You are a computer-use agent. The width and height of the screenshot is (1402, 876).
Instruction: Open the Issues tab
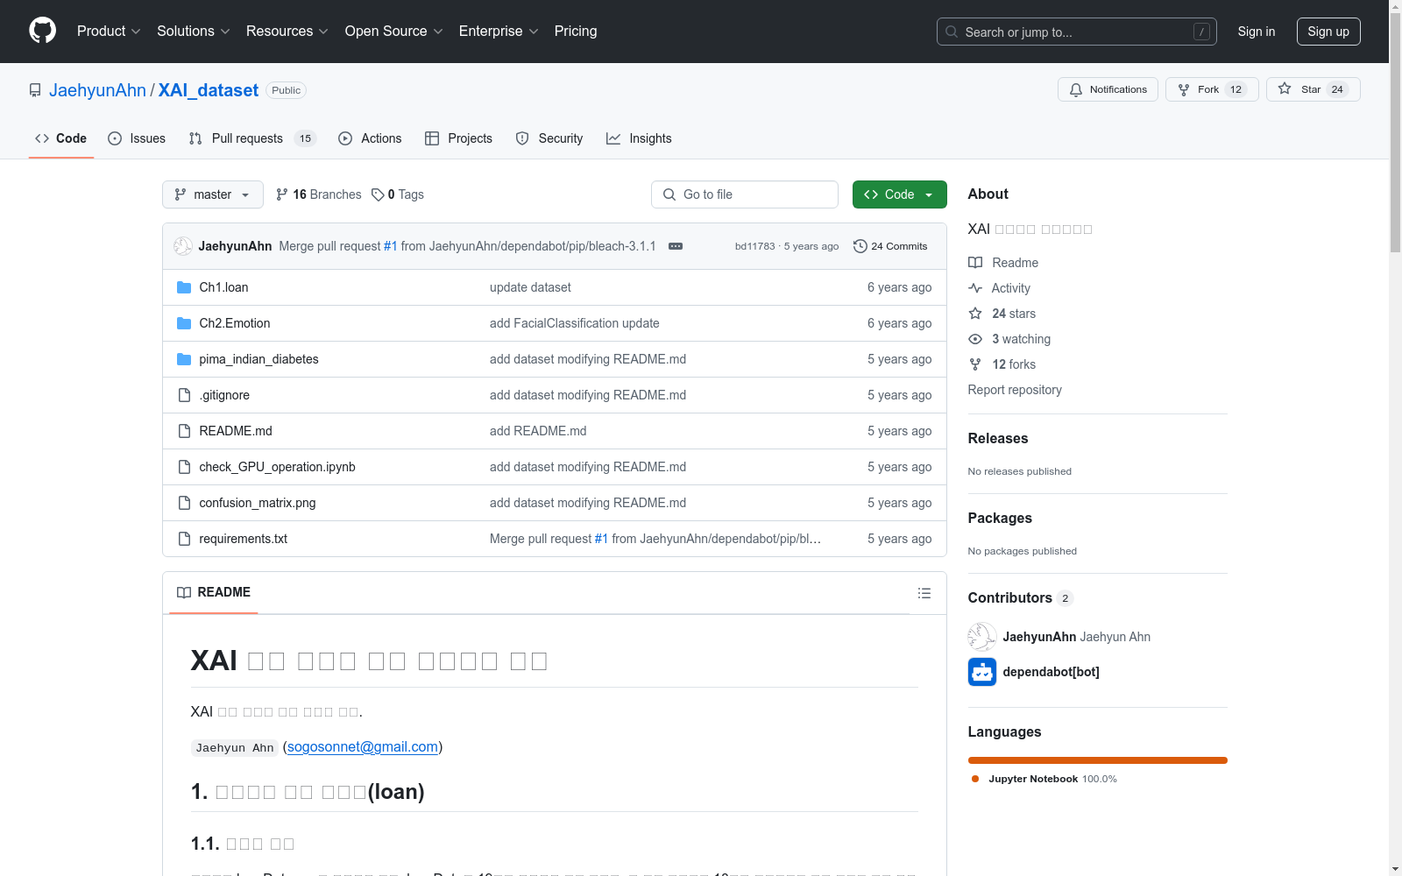[x=137, y=138]
